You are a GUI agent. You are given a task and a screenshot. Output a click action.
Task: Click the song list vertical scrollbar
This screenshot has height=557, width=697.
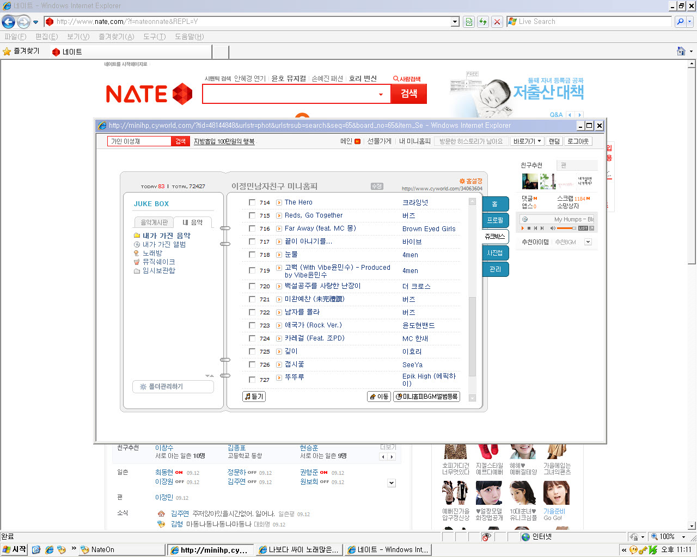tap(472, 299)
